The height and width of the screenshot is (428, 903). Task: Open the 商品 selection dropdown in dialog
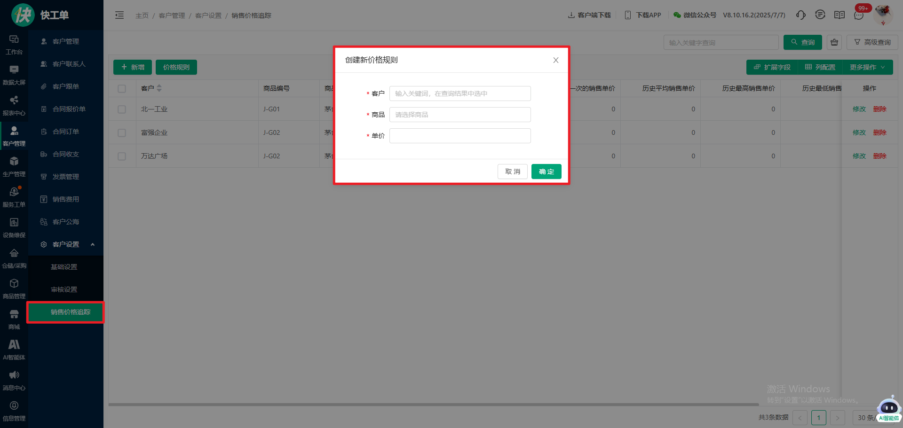click(459, 115)
